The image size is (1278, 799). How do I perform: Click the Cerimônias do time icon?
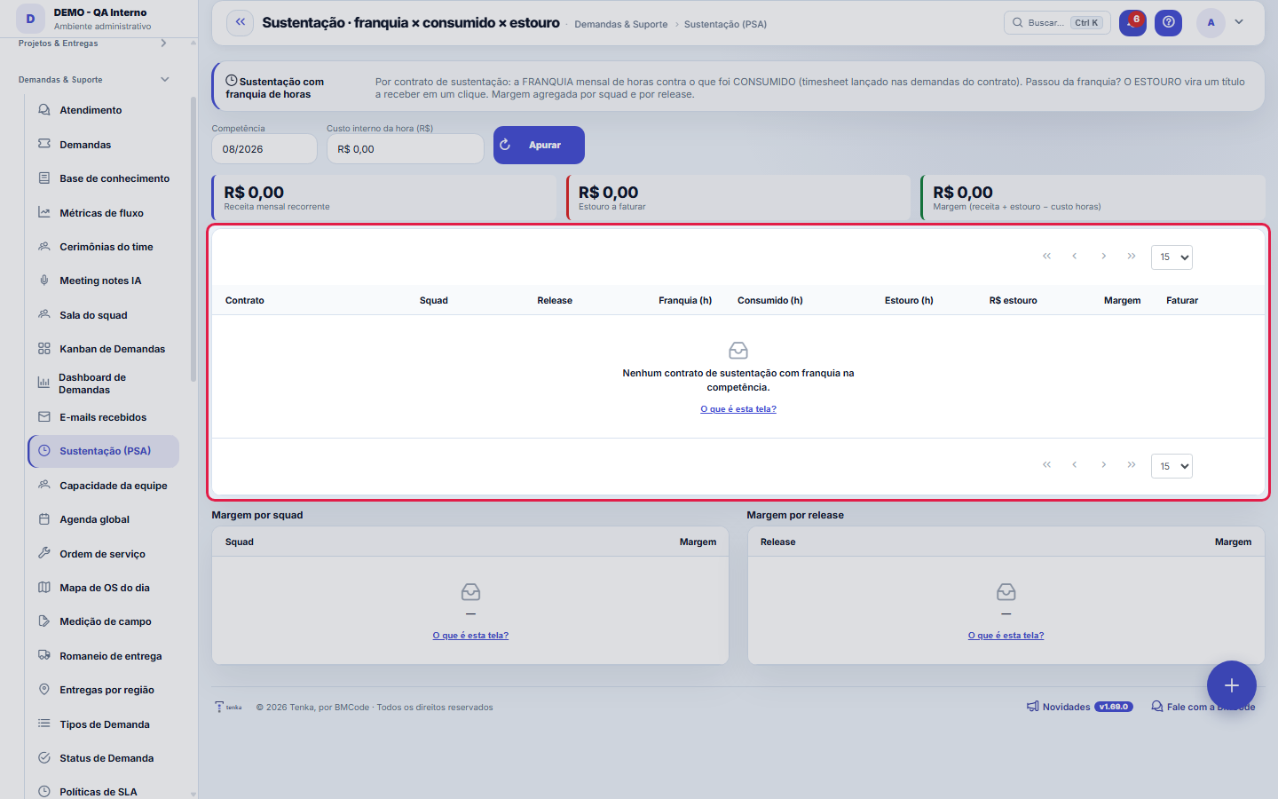tap(43, 247)
